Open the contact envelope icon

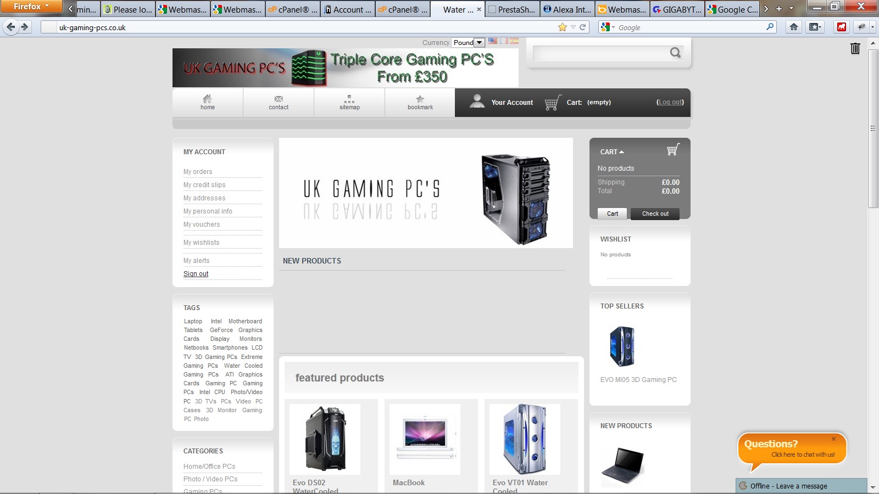(279, 99)
